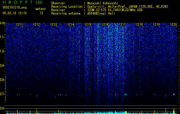Image resolution: width=180 pixels, height=114 pixels.
Task: Click the HROFFT 1.0.0 title text
Action: 22,2
